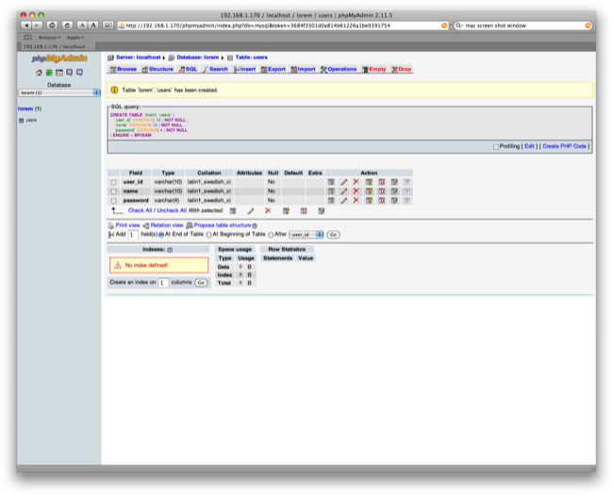The height and width of the screenshot is (495, 613).
Task: Drop the name field via red X
Action: coord(356,191)
